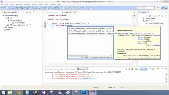This screenshot has height=95, width=169.
Task: Toggle Scroll Lock in the Console
Action: (x=139, y=69)
